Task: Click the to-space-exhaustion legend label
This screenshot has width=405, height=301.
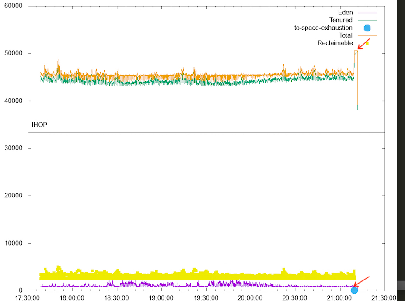Action: (x=323, y=28)
